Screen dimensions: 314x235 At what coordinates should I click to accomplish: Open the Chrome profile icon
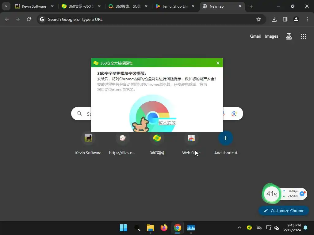click(296, 19)
